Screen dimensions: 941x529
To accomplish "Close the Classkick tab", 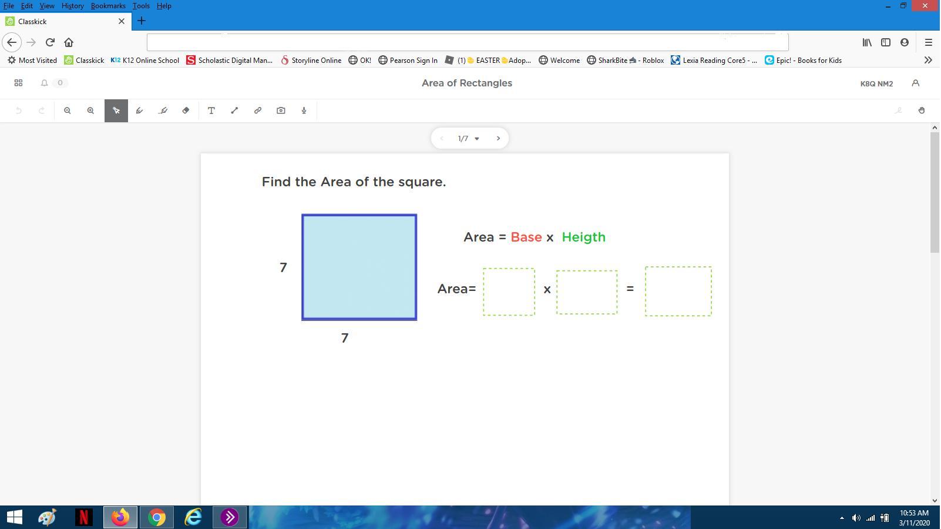I will click(x=122, y=21).
